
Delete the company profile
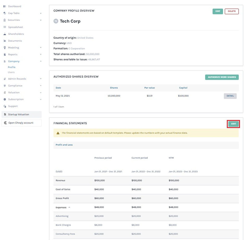pos(231,11)
